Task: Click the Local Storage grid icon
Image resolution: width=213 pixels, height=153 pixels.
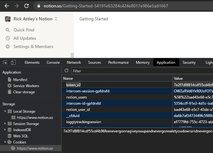Action: pos(10,111)
